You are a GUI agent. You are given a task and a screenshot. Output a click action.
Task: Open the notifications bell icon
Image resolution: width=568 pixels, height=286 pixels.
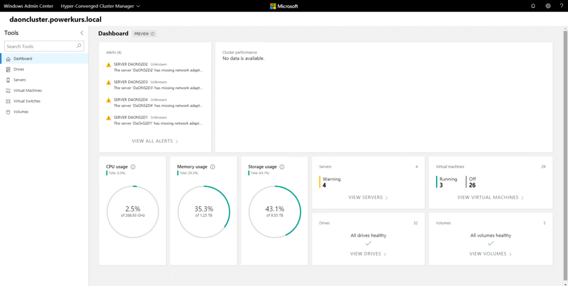533,6
